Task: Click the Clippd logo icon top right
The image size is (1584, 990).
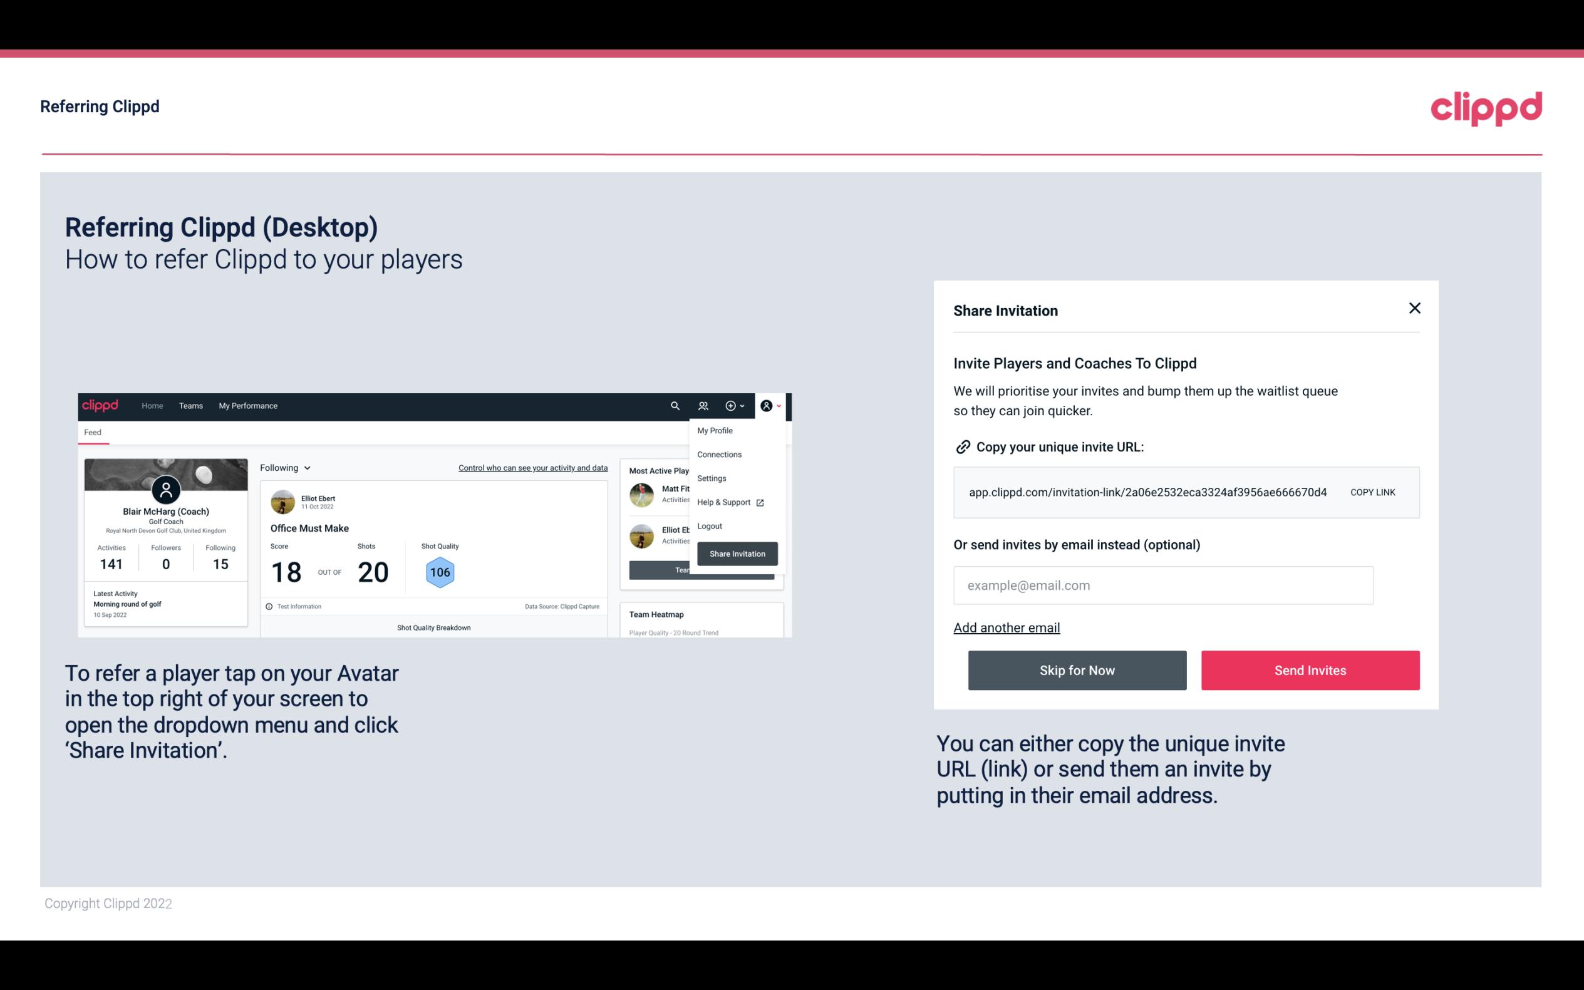Action: [x=1486, y=108]
